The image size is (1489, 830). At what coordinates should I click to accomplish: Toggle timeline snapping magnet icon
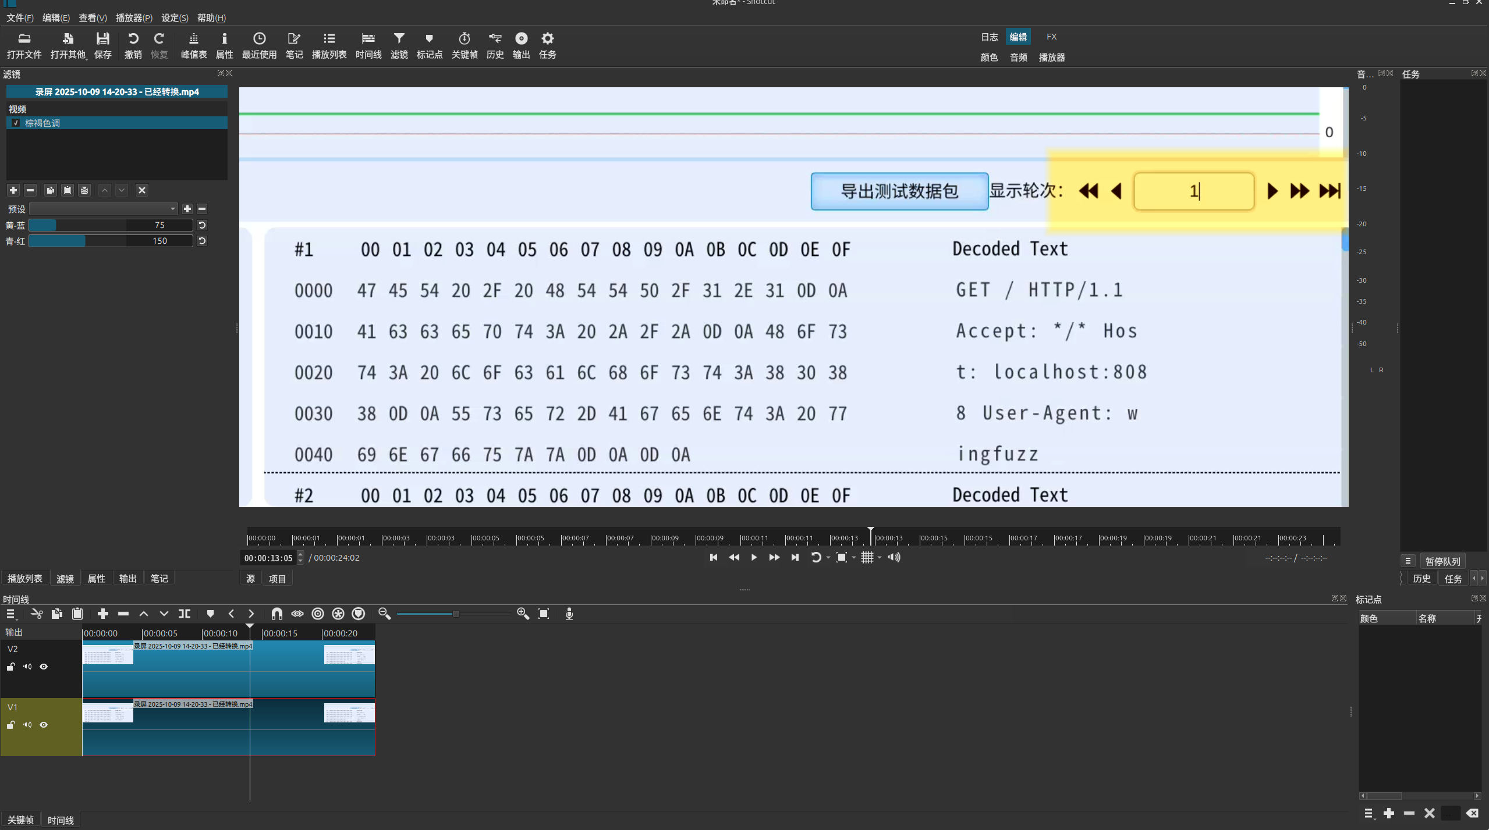[x=276, y=614]
